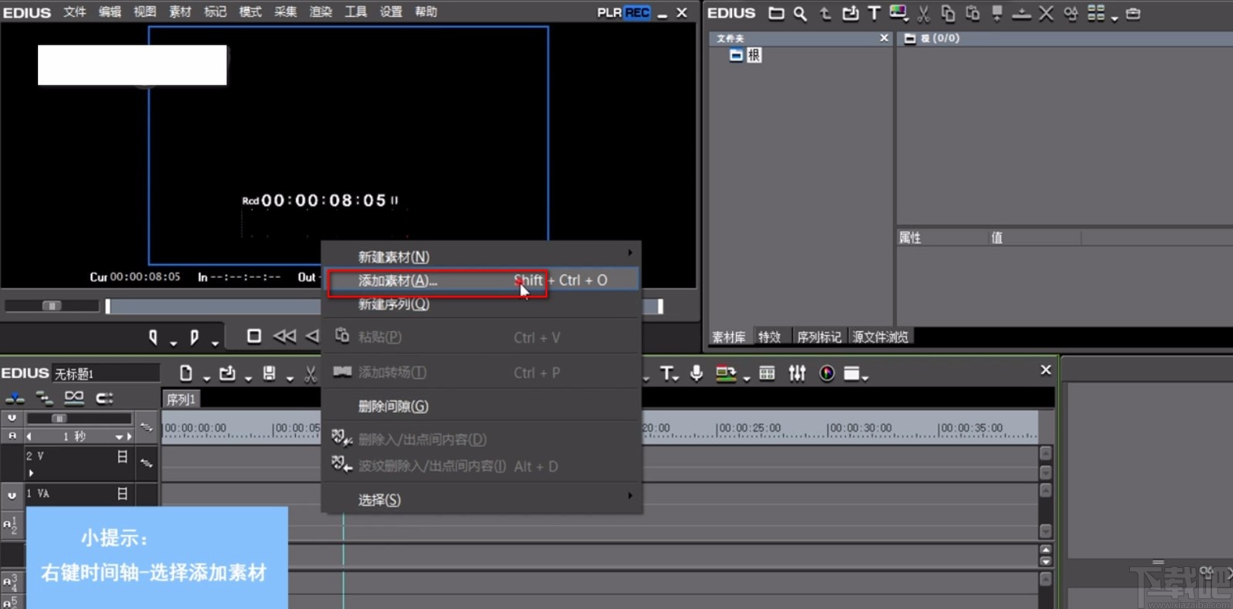This screenshot has width=1233, height=609.
Task: Toggle the ripple mode icon in timeline
Action: [44, 398]
